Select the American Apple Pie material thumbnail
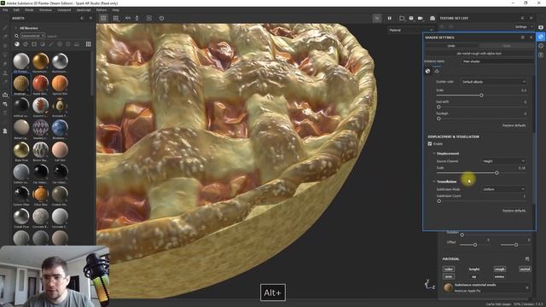The image size is (546, 307). [21, 84]
